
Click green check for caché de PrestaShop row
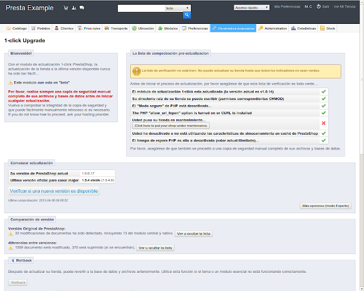(324, 134)
